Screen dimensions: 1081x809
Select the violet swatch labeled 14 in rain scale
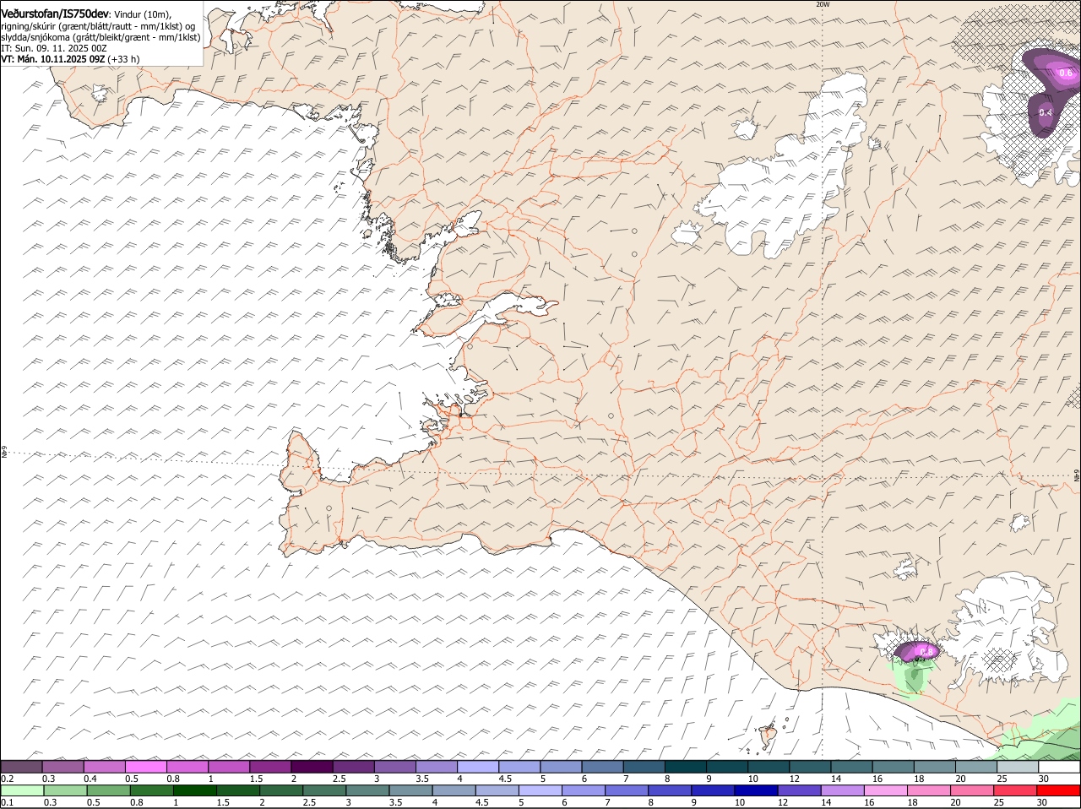click(841, 790)
